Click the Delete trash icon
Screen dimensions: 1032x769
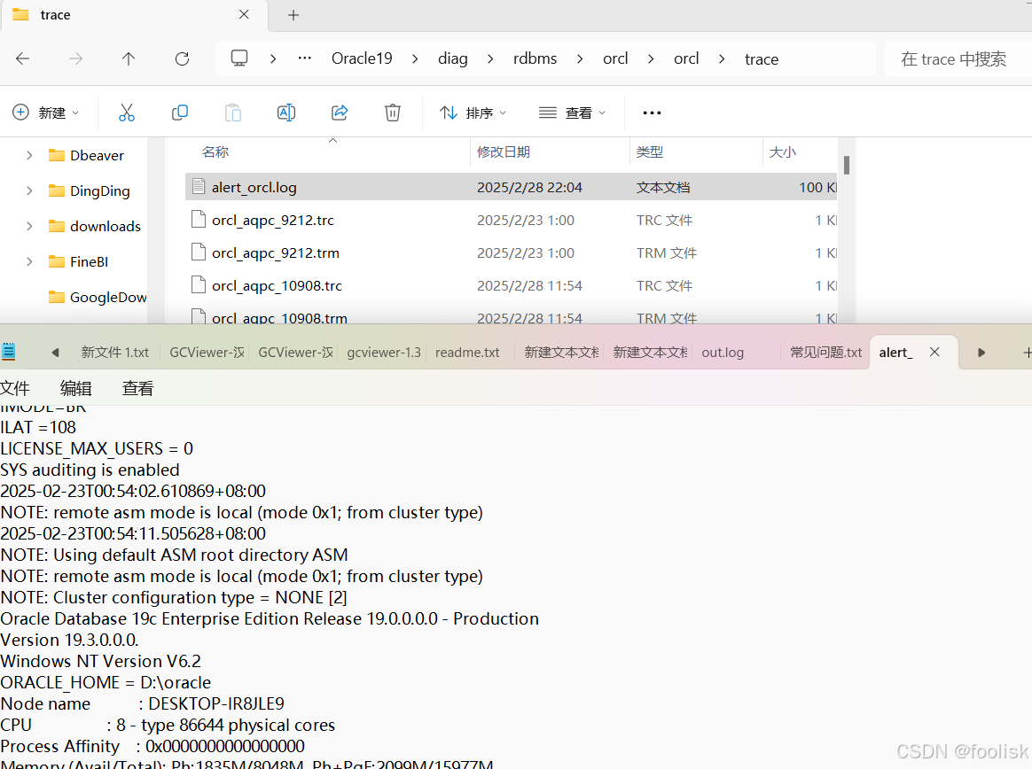tap(392, 113)
